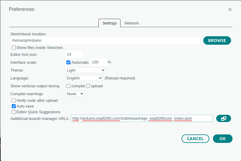Open the Theme dropdown set to Light
The height and width of the screenshot is (161, 241).
click(x=85, y=70)
